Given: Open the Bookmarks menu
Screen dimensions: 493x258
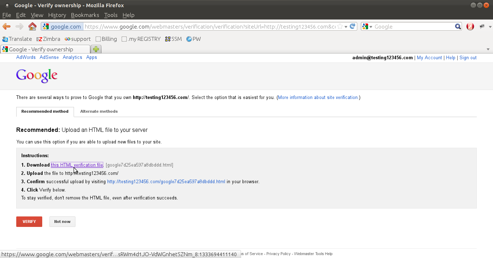Looking at the screenshot, I should pyautogui.click(x=85, y=15).
